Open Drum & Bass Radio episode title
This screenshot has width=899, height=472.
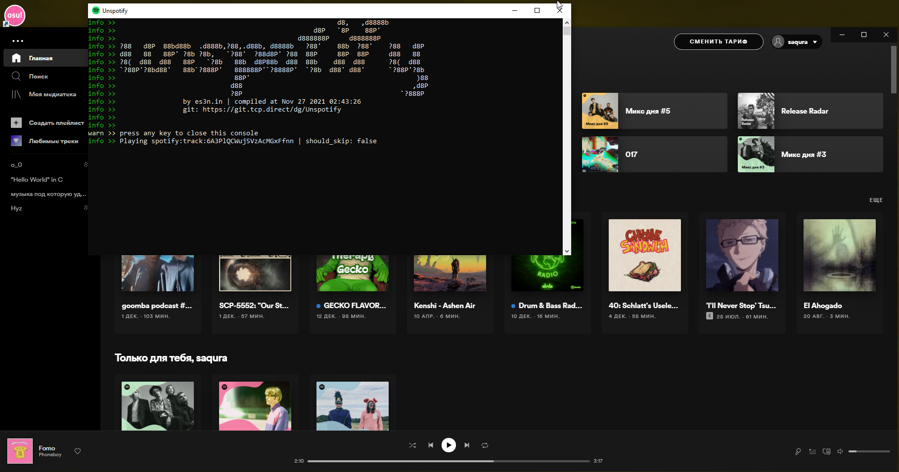click(x=550, y=306)
